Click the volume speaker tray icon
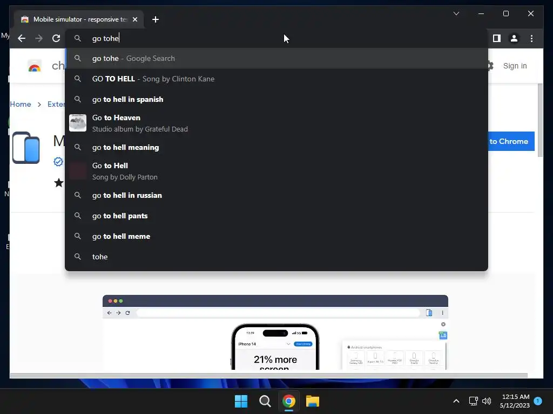Viewport: 553px width, 414px height. click(487, 401)
